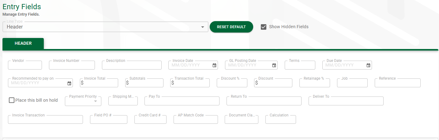Click the Due Date calendar icon
This screenshot has height=140, width=439.
368,65
